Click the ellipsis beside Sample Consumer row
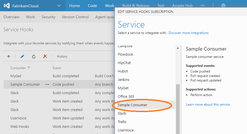Viewport: 247px width, 134px height. 47,84
